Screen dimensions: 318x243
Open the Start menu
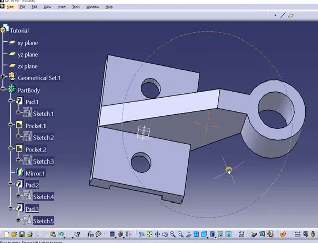point(10,7)
